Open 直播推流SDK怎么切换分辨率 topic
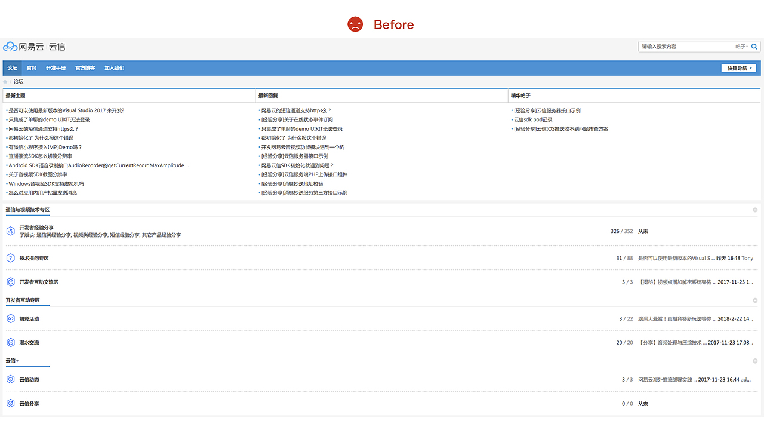 click(40, 156)
